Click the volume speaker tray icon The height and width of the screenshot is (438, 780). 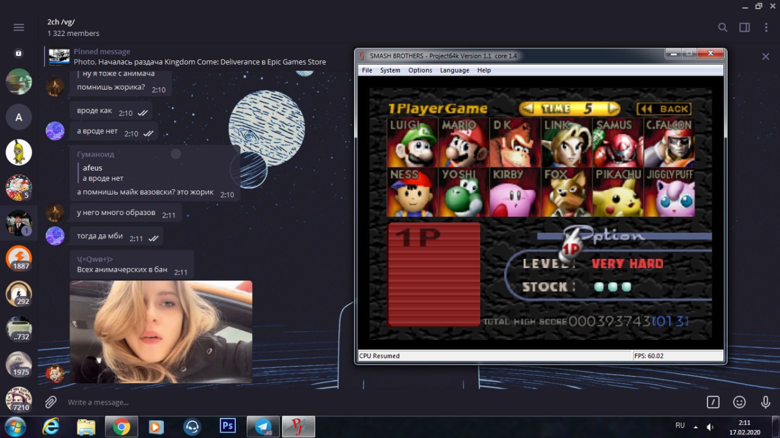[710, 426]
